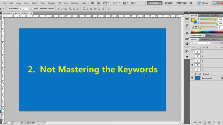Lock position move icon

coord(204,47)
